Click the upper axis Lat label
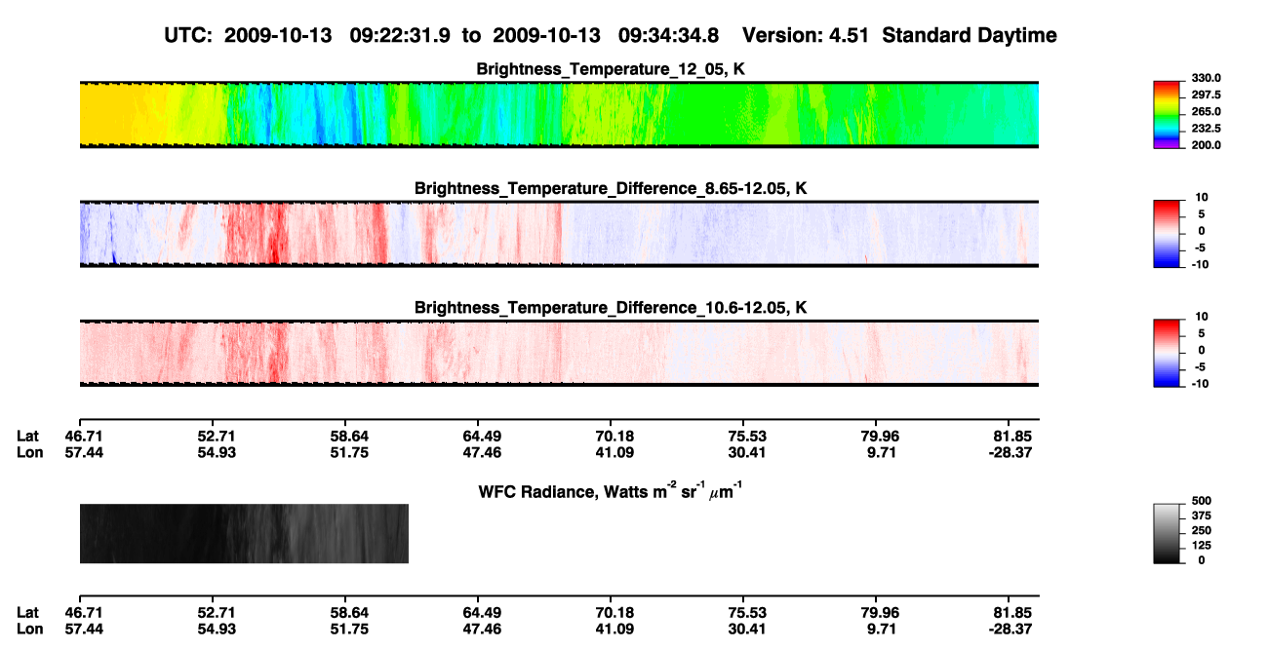 [x=27, y=436]
